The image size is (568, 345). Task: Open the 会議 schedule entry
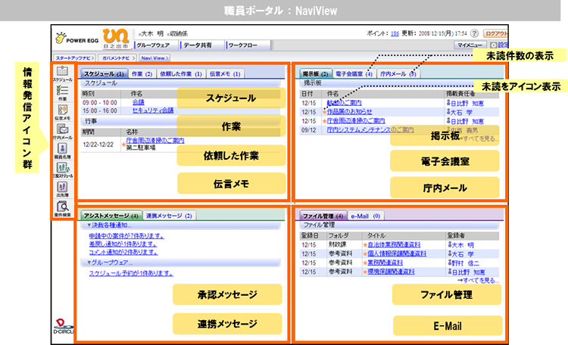pos(139,102)
